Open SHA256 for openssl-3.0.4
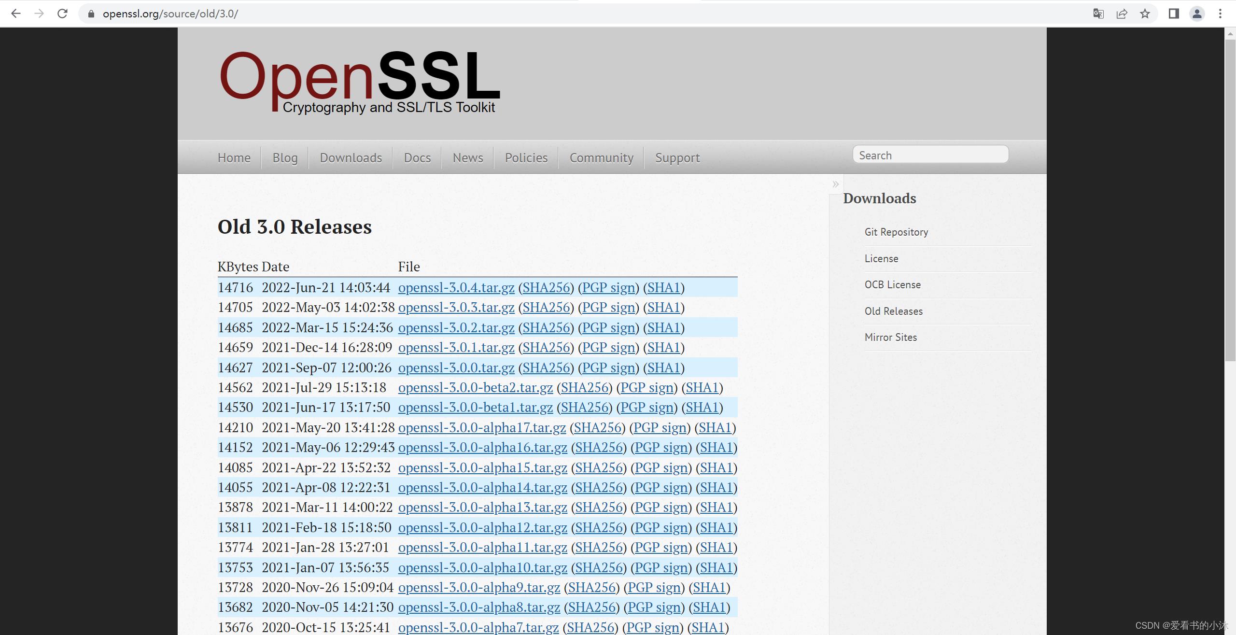Image resolution: width=1236 pixels, height=635 pixels. click(x=546, y=287)
